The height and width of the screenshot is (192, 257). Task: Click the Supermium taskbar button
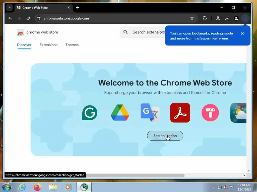tap(84, 187)
